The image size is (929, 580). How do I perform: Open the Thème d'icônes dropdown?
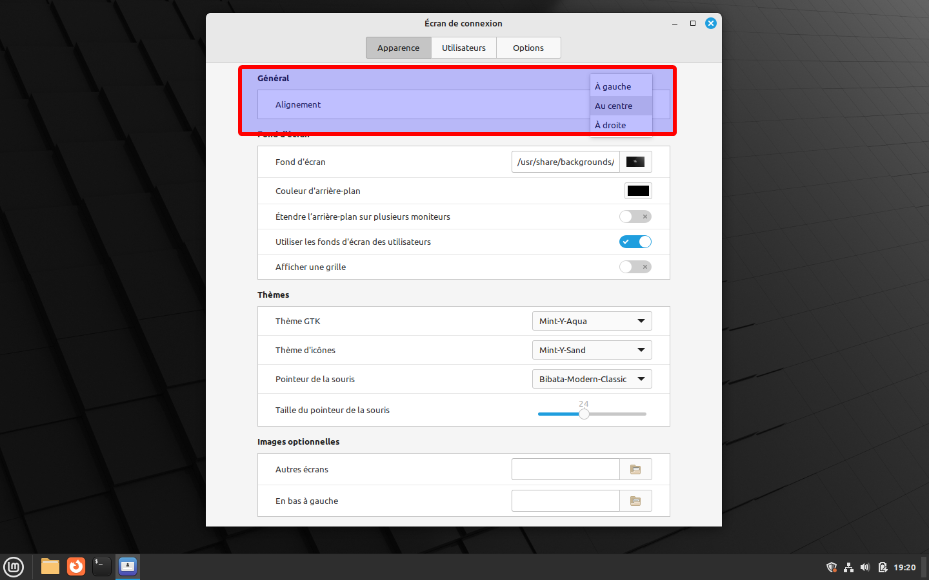click(x=592, y=350)
